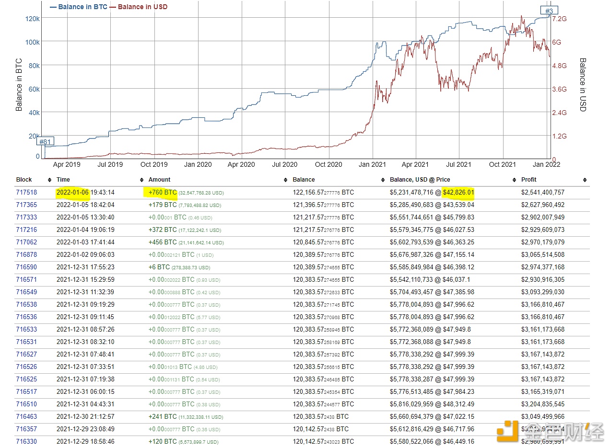This screenshot has width=610, height=448.
Task: Click the highlighted +760 BTC amount cell
Action: [163, 193]
